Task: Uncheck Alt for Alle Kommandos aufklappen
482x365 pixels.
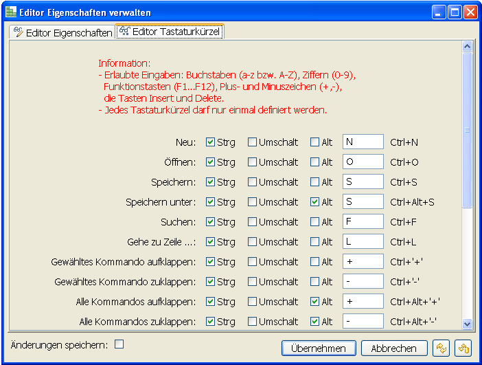Action: coord(315,302)
